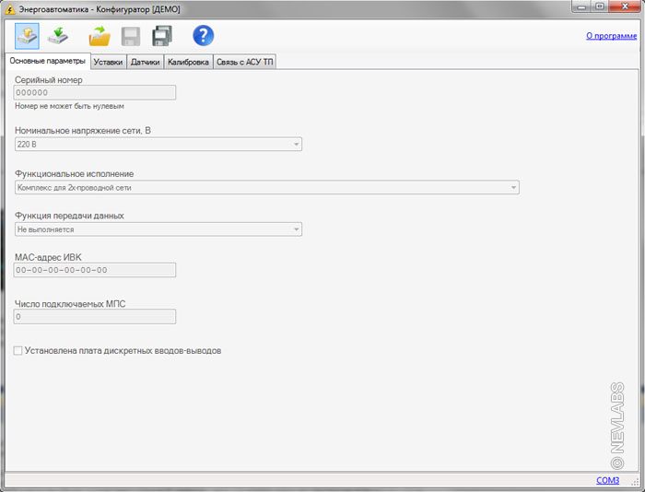The height and width of the screenshot is (492, 645).
Task: Open a configuration file via folder icon
Action: [99, 36]
